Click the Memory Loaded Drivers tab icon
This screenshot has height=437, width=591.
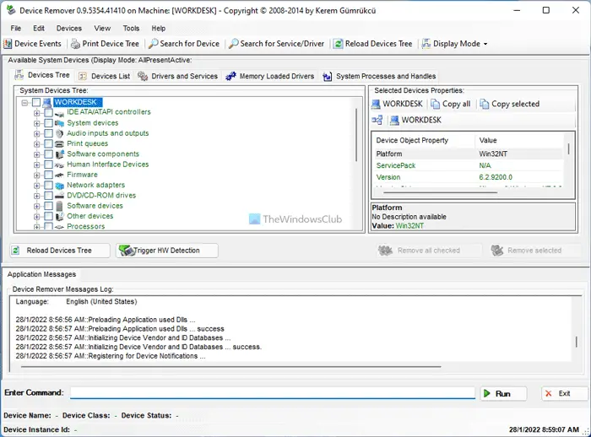[x=230, y=76]
